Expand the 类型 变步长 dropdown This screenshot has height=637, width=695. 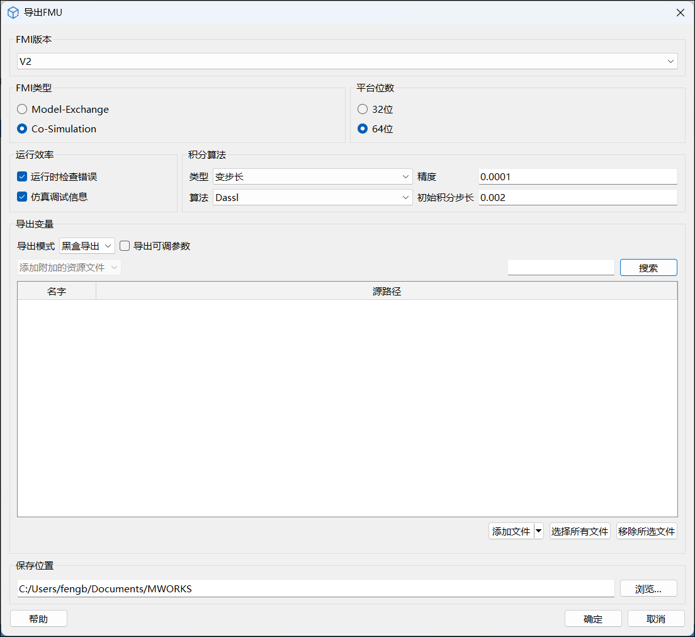click(312, 177)
